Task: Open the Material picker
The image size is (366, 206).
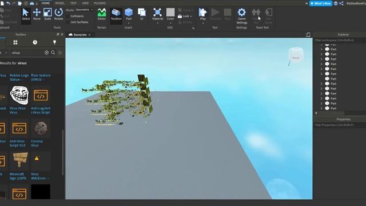Action: [158, 14]
